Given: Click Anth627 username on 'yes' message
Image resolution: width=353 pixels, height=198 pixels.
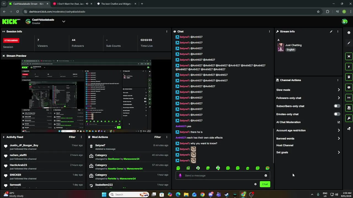Looking at the screenshot, I should click(181, 126).
